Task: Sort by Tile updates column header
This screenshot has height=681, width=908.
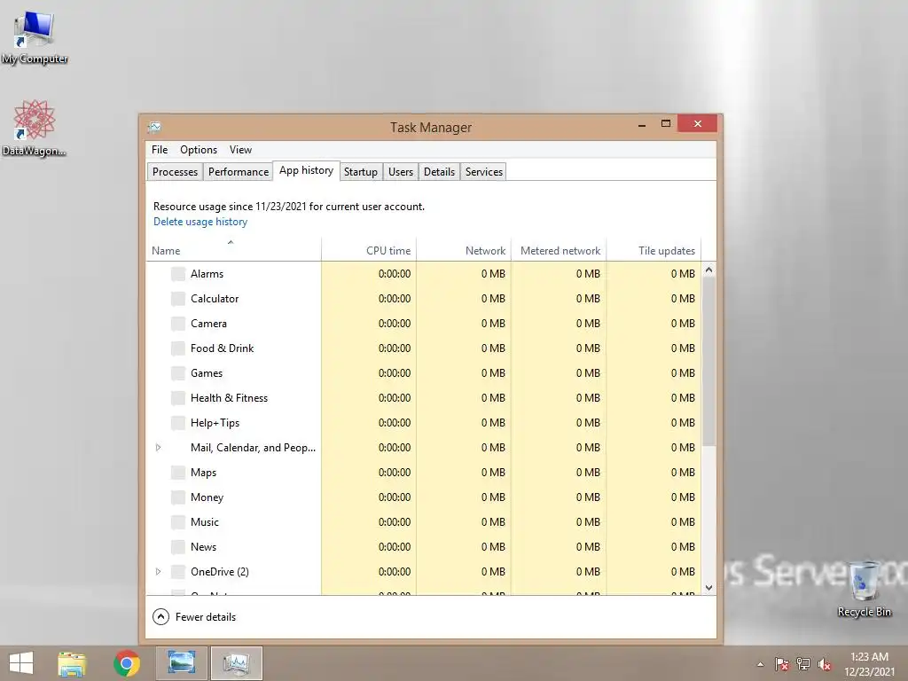Action: click(654, 250)
